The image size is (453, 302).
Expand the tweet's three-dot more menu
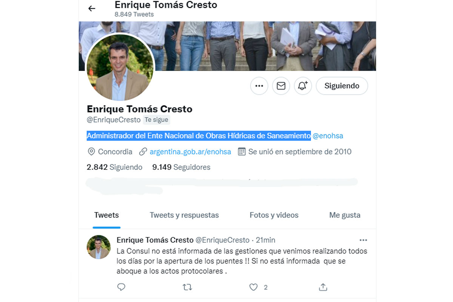coord(363,240)
